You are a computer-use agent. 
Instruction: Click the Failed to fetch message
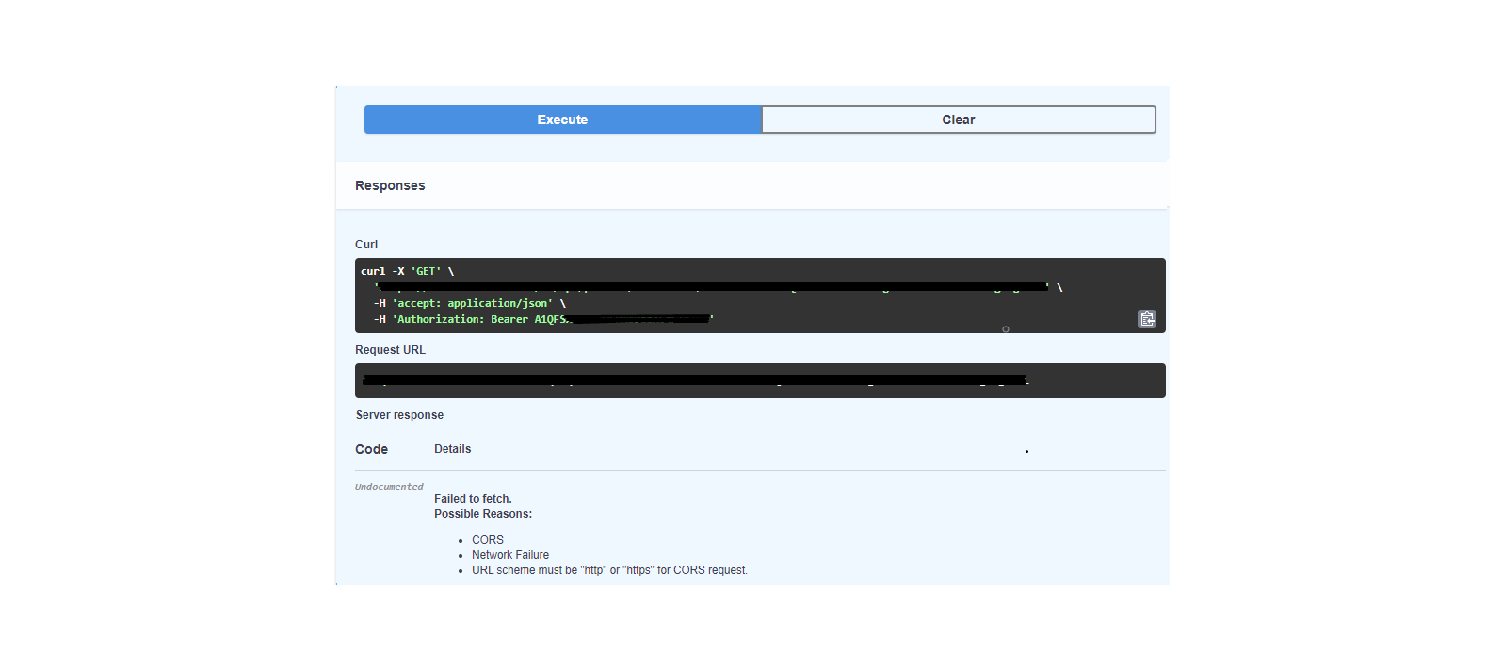(473, 499)
